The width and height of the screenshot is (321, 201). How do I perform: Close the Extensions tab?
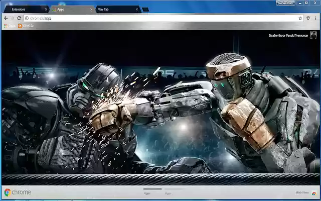[46, 10]
